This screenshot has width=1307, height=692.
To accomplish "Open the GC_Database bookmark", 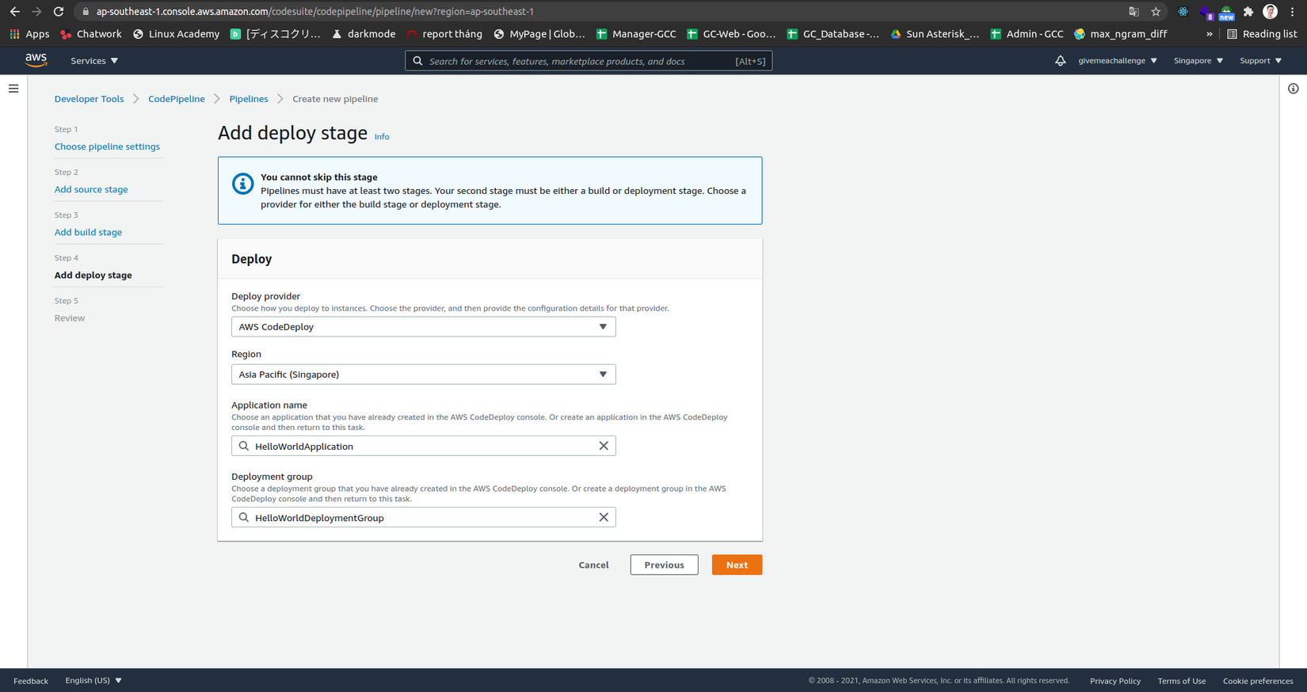I will 833,34.
